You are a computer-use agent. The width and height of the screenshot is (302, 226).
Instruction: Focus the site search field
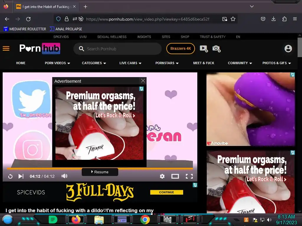click(117, 49)
